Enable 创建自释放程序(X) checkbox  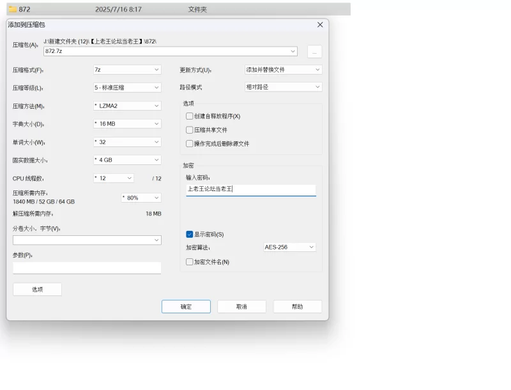click(x=189, y=116)
